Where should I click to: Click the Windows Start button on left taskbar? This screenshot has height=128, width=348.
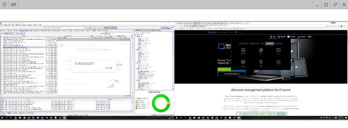point(2,118)
